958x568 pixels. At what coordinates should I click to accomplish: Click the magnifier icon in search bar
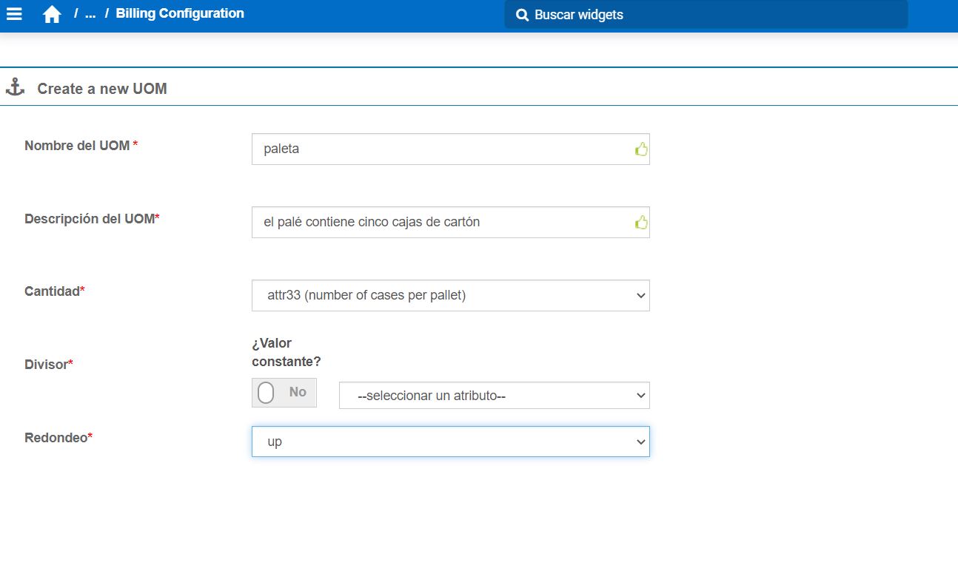coord(522,15)
